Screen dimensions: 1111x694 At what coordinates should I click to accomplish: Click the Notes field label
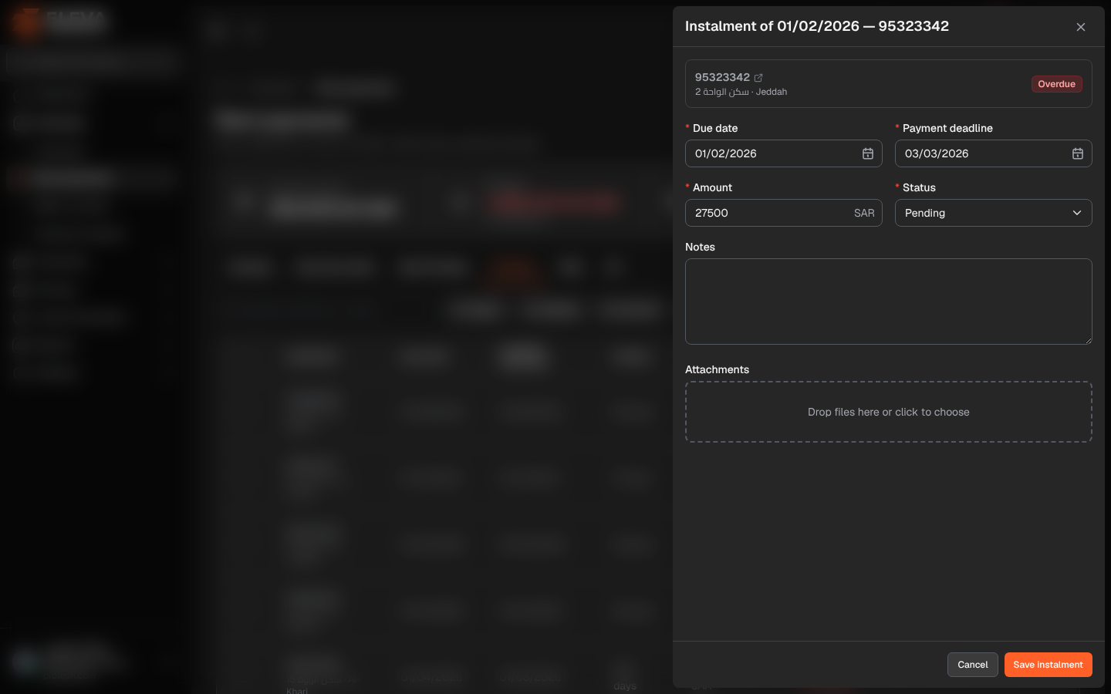(x=701, y=247)
